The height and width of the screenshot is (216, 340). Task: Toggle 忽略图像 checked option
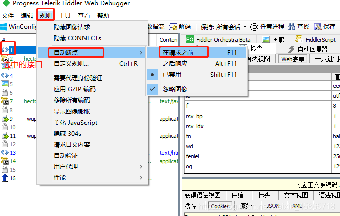197,89
